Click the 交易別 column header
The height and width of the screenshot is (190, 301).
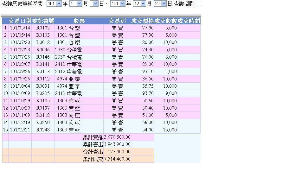point(117,21)
